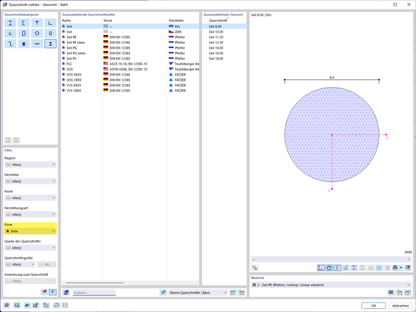This screenshot has height=312, width=416.
Task: Toggle dimension display in preview toolbar
Action: coord(330,268)
